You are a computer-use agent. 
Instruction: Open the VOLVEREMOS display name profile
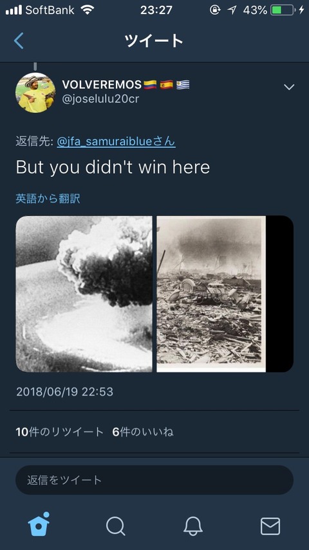click(x=102, y=85)
